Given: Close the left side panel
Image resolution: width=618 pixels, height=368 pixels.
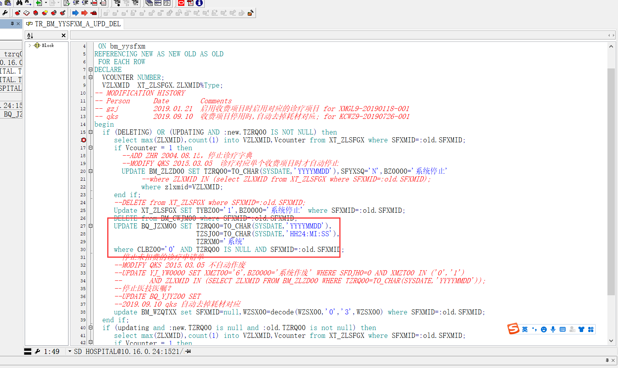Looking at the screenshot, I should 18,23.
